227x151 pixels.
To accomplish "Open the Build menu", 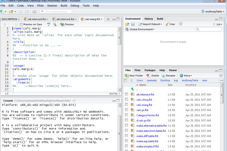I will pos(64,6).
